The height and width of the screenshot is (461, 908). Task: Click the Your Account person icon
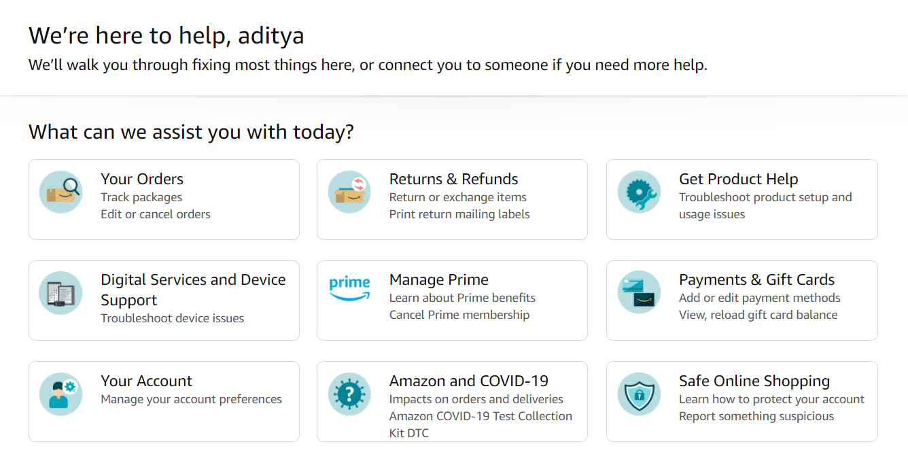pos(61,394)
